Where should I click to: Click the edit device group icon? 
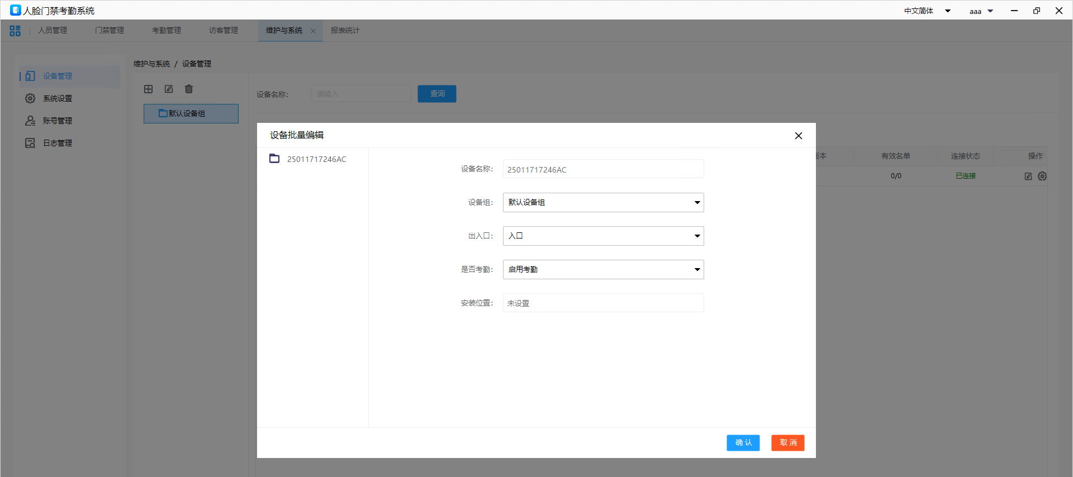pyautogui.click(x=169, y=89)
